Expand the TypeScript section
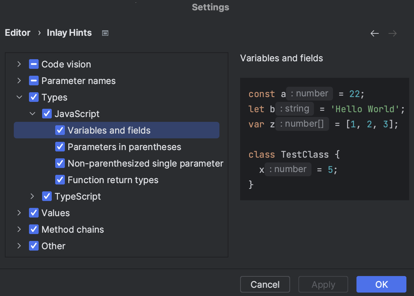This screenshot has width=414, height=296. point(32,196)
